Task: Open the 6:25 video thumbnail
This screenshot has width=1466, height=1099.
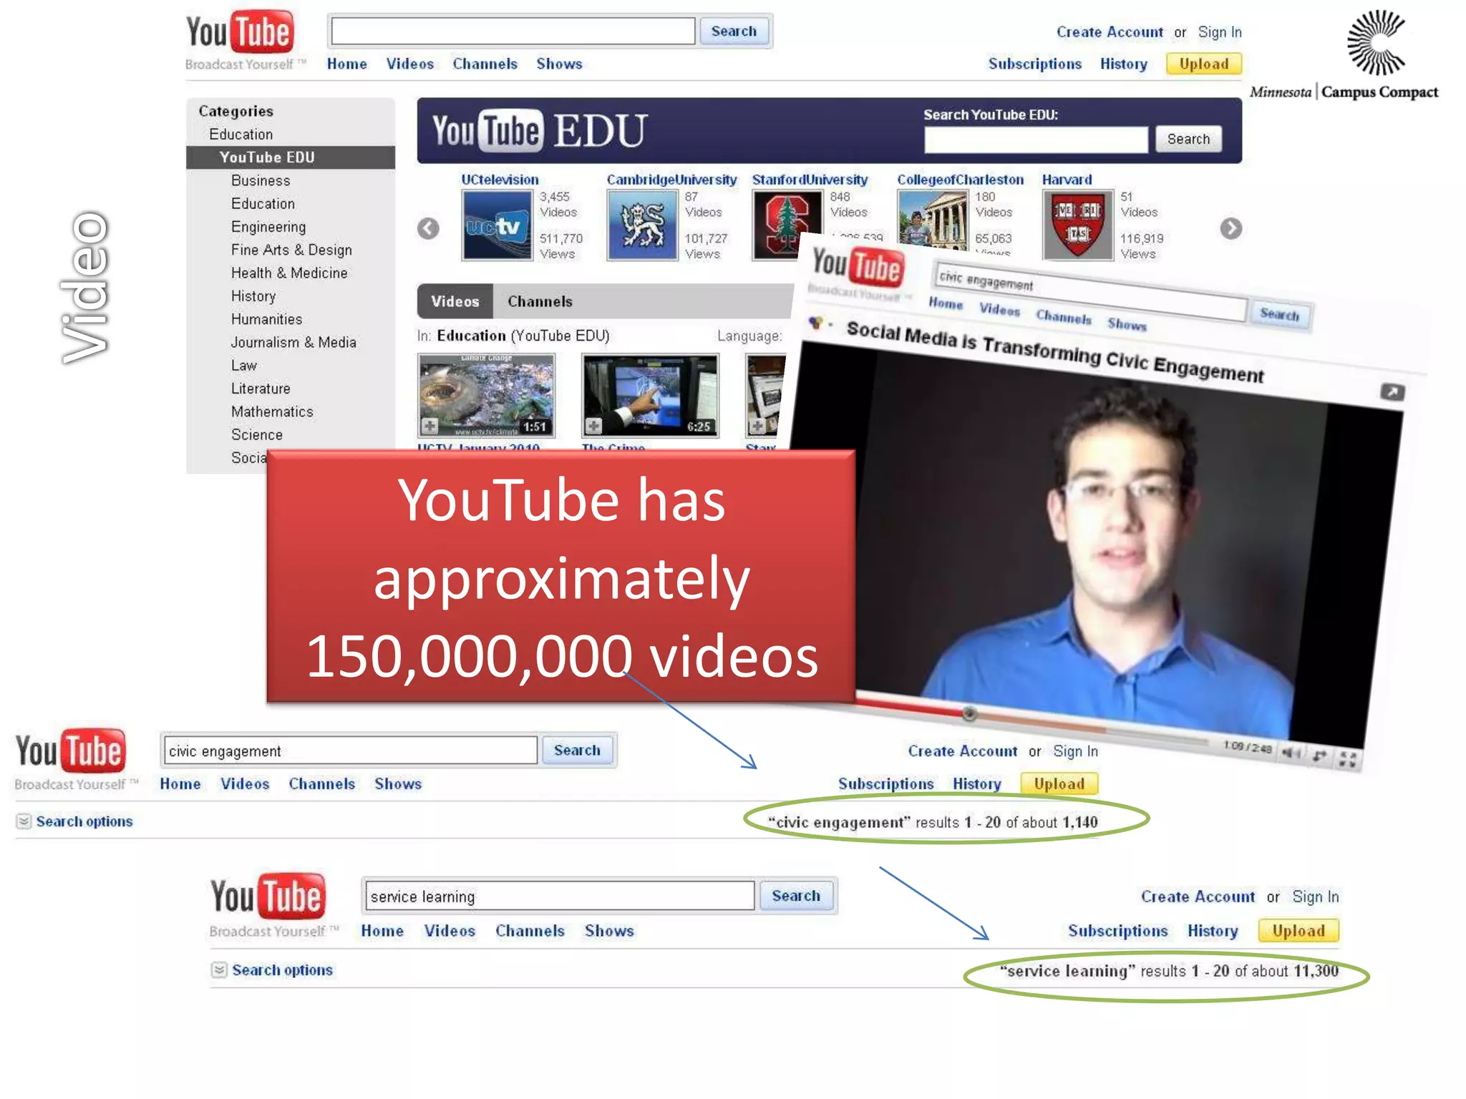Action: coord(650,395)
